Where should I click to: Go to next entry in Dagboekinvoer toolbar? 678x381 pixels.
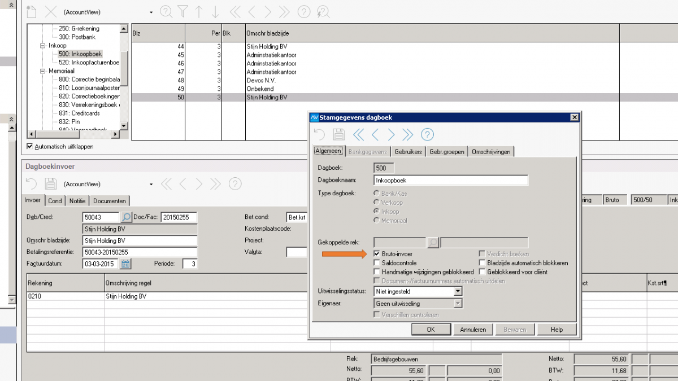point(199,183)
